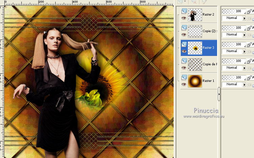Image resolution: width=254 pixels, height=158 pixels.
Task: Click the New Raster Layer icon in the palette toolbar
Action: (180, 1)
